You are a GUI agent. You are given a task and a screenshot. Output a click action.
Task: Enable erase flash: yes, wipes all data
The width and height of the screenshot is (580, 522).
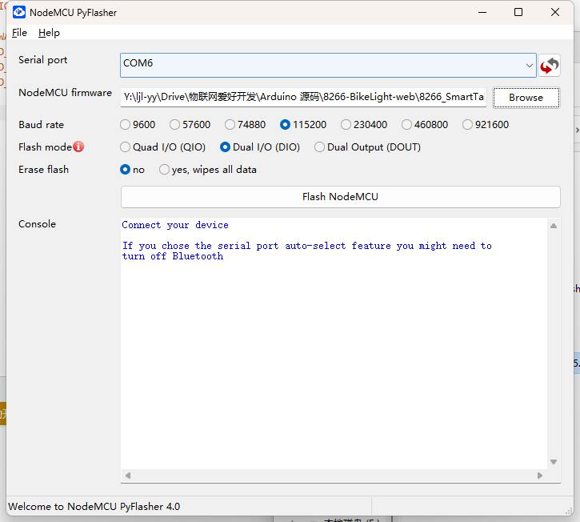(165, 170)
